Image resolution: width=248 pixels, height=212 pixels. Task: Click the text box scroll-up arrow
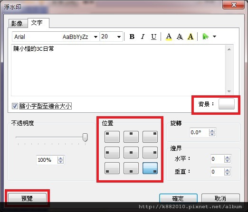click(229, 49)
